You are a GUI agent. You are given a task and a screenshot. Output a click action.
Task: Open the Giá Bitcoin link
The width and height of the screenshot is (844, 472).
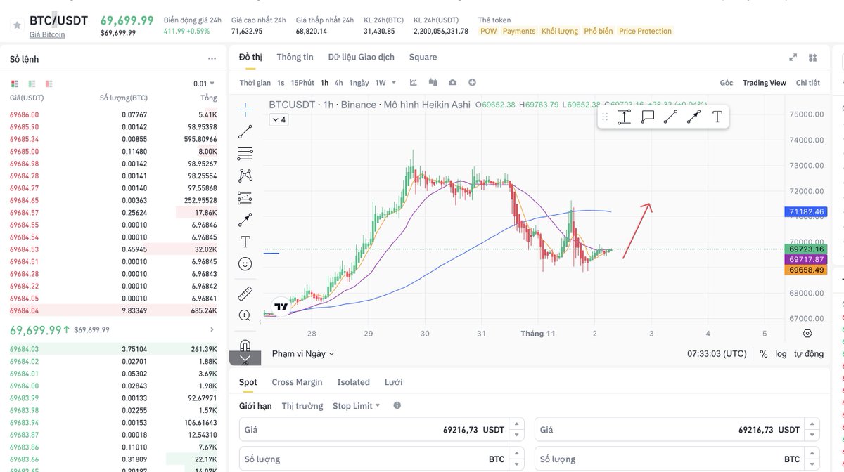pos(47,34)
